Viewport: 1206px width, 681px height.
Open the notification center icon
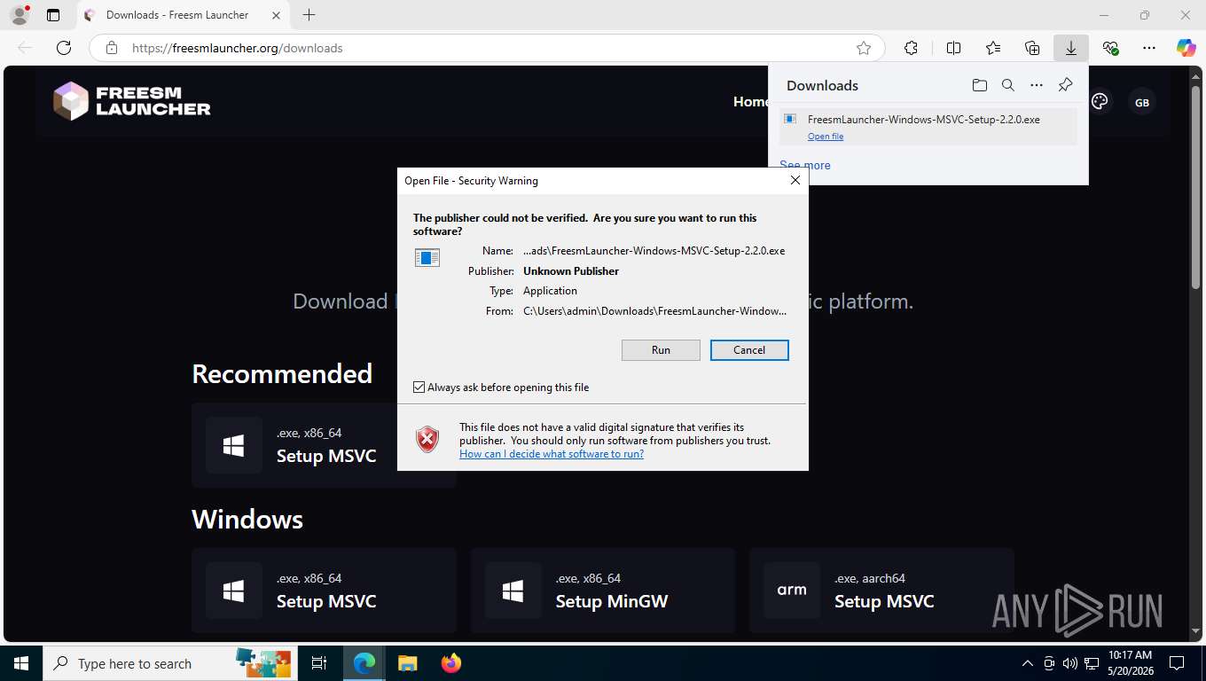pos(1177,663)
